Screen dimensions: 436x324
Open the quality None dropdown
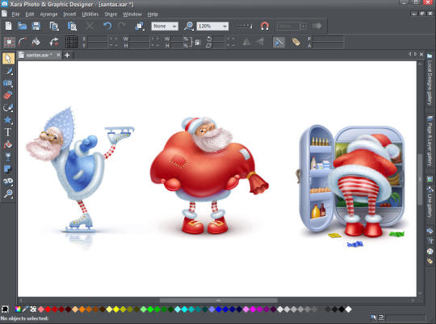(165, 26)
